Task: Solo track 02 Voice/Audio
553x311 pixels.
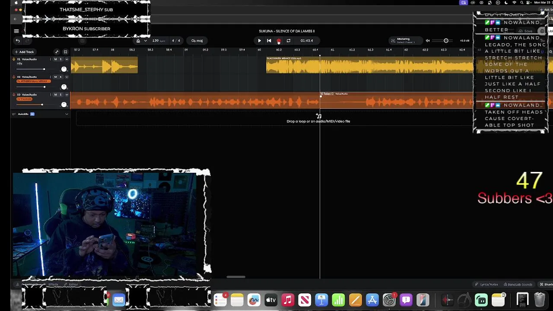Action: (60, 77)
